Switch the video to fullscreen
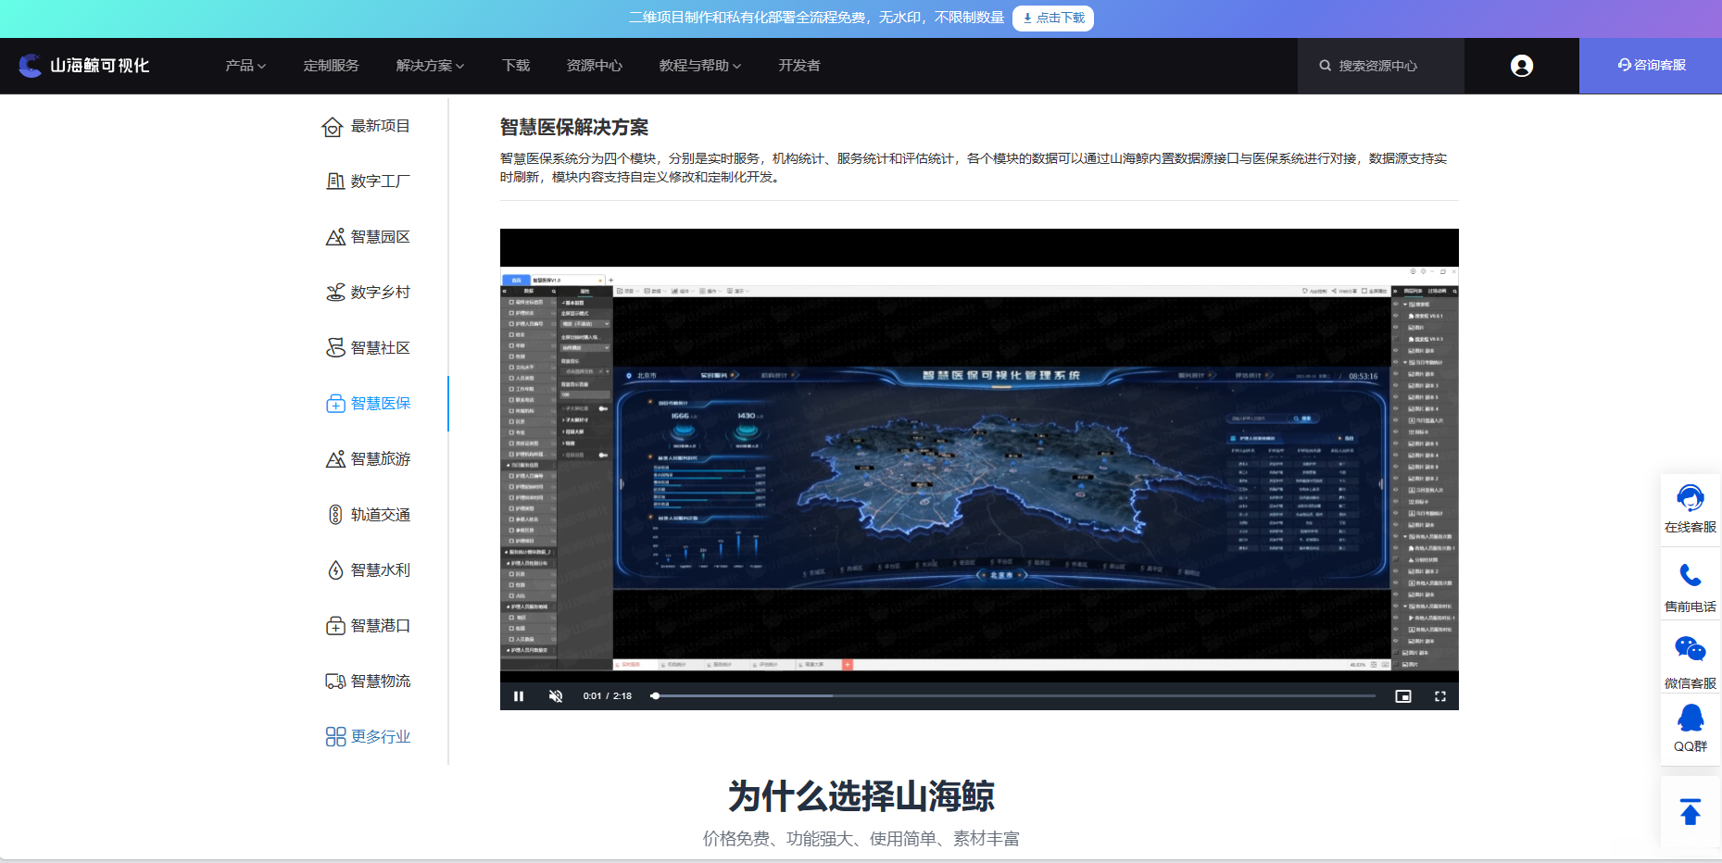The image size is (1722, 863). pyautogui.click(x=1440, y=696)
